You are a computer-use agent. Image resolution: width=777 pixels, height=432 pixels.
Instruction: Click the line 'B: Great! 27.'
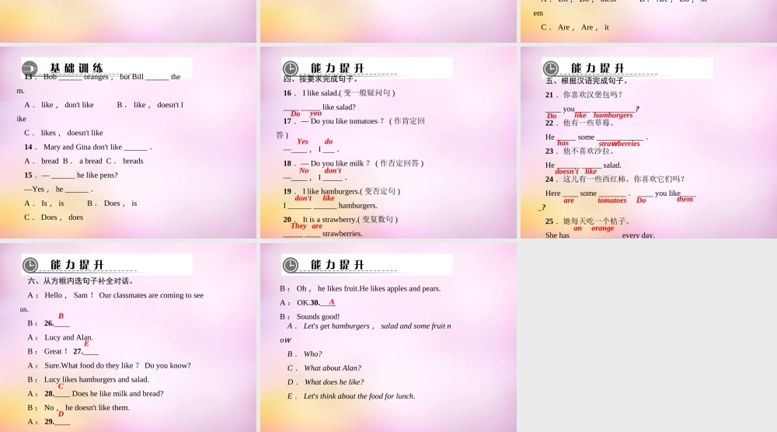pyautogui.click(x=63, y=351)
